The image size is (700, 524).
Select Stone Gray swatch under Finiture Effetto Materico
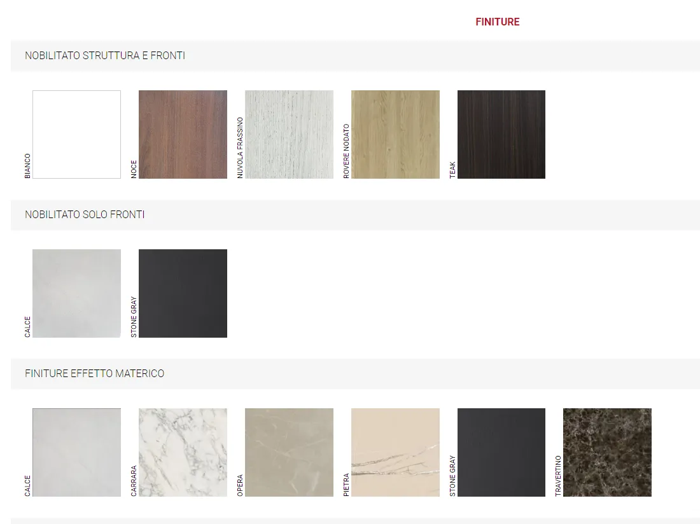click(501, 452)
